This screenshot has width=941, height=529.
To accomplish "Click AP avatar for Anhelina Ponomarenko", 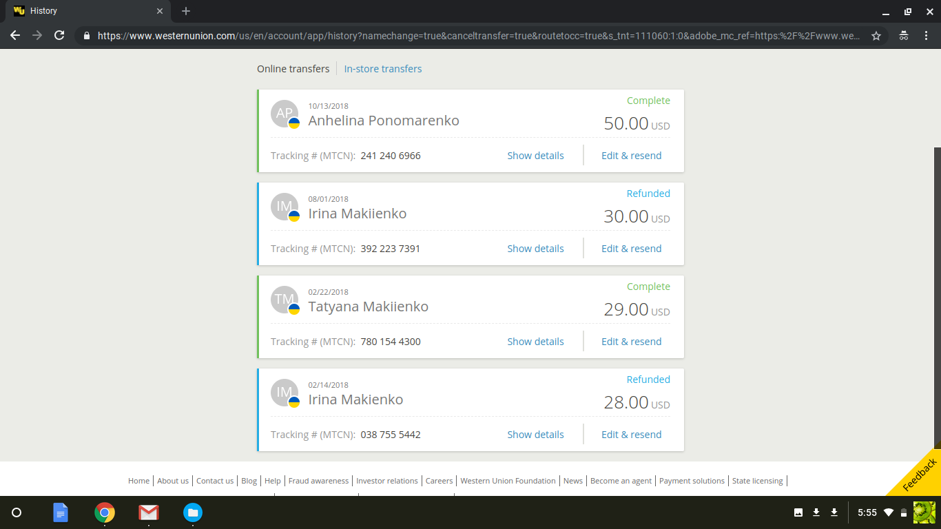I will [x=285, y=114].
